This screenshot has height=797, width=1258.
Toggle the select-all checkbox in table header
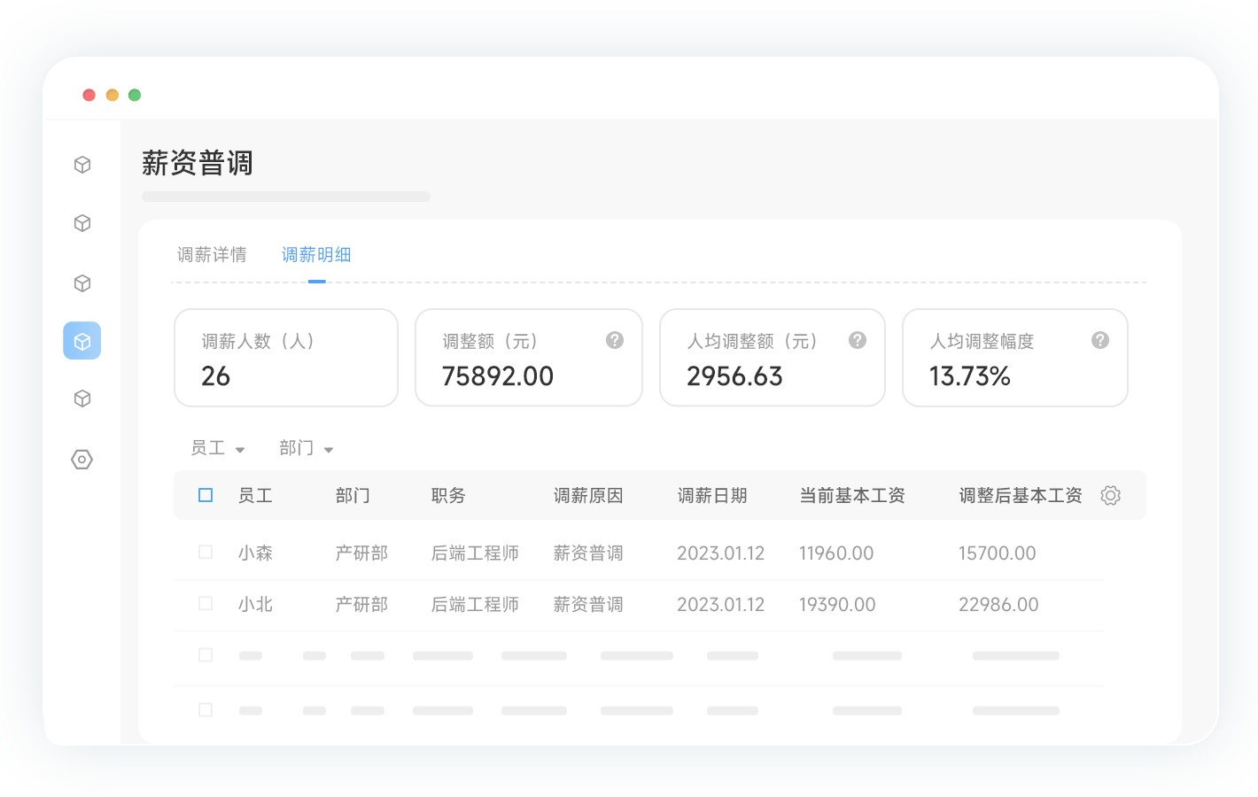point(206,495)
